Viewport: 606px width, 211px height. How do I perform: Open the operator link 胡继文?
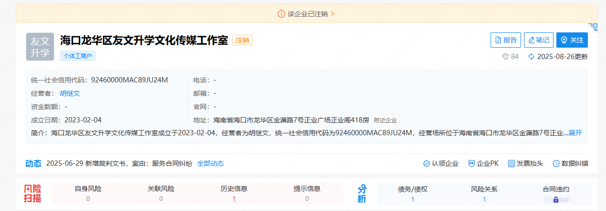coord(70,93)
